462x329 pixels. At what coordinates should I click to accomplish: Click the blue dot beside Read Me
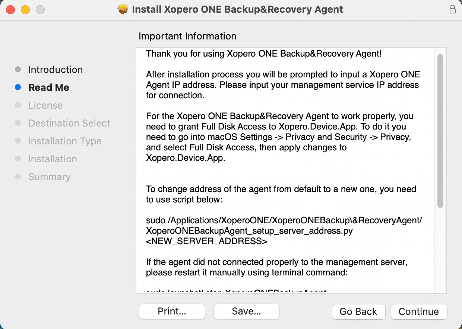click(19, 87)
